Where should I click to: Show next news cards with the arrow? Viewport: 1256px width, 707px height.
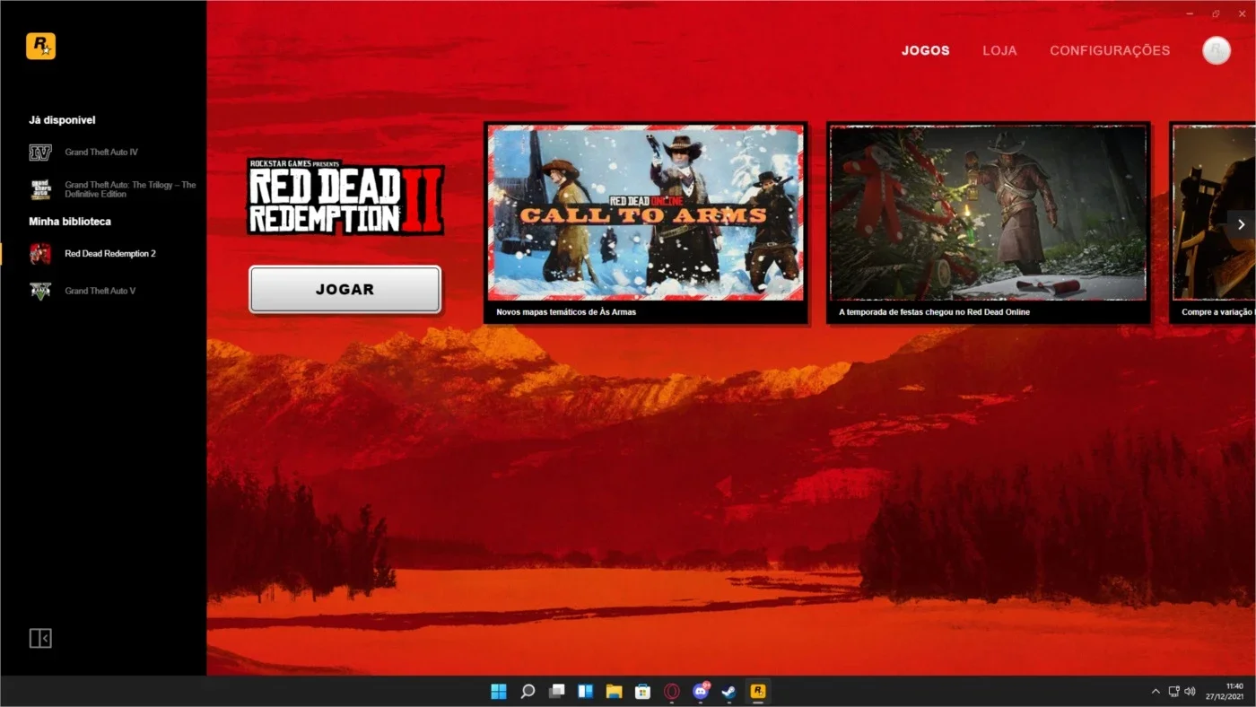pos(1241,224)
